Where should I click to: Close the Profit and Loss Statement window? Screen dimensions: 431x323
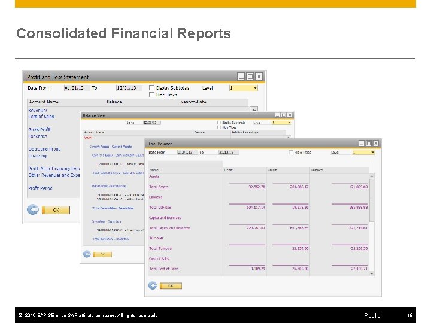coord(259,77)
